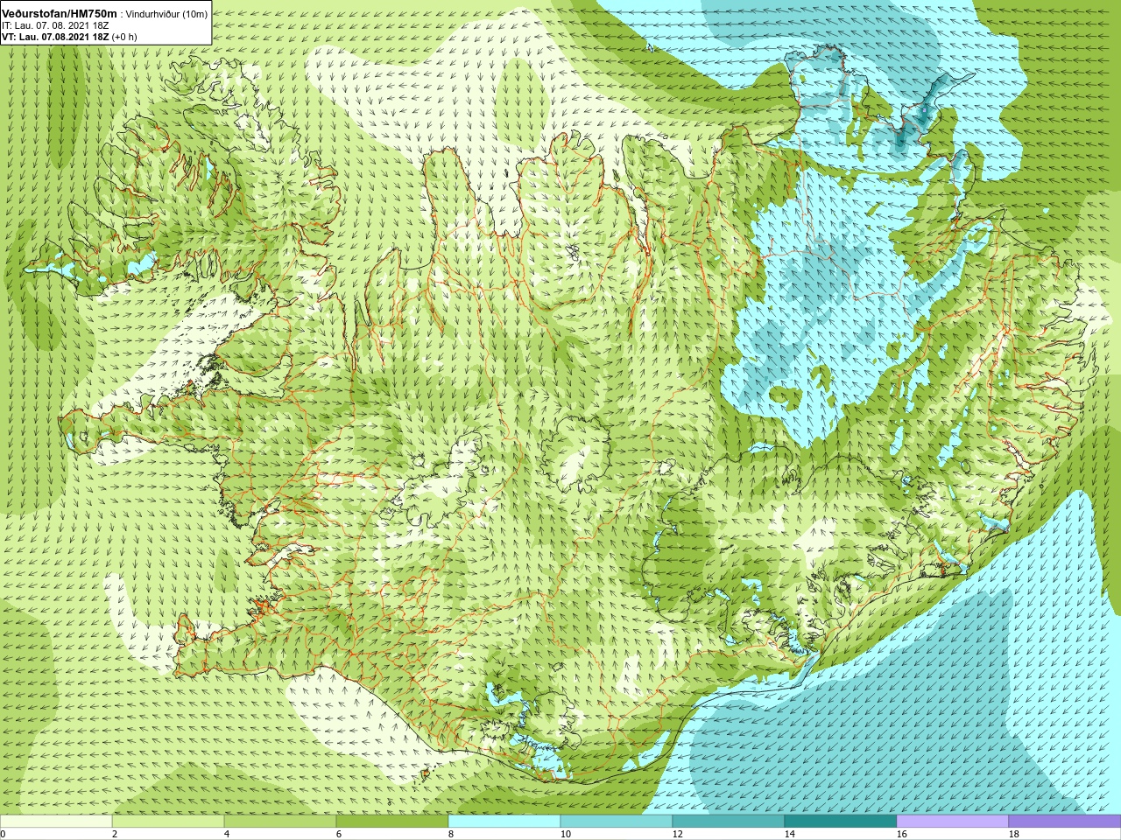Click the 8–10 light cyan scale segment
Viewport: 1121px width, 840px height.
504,822
